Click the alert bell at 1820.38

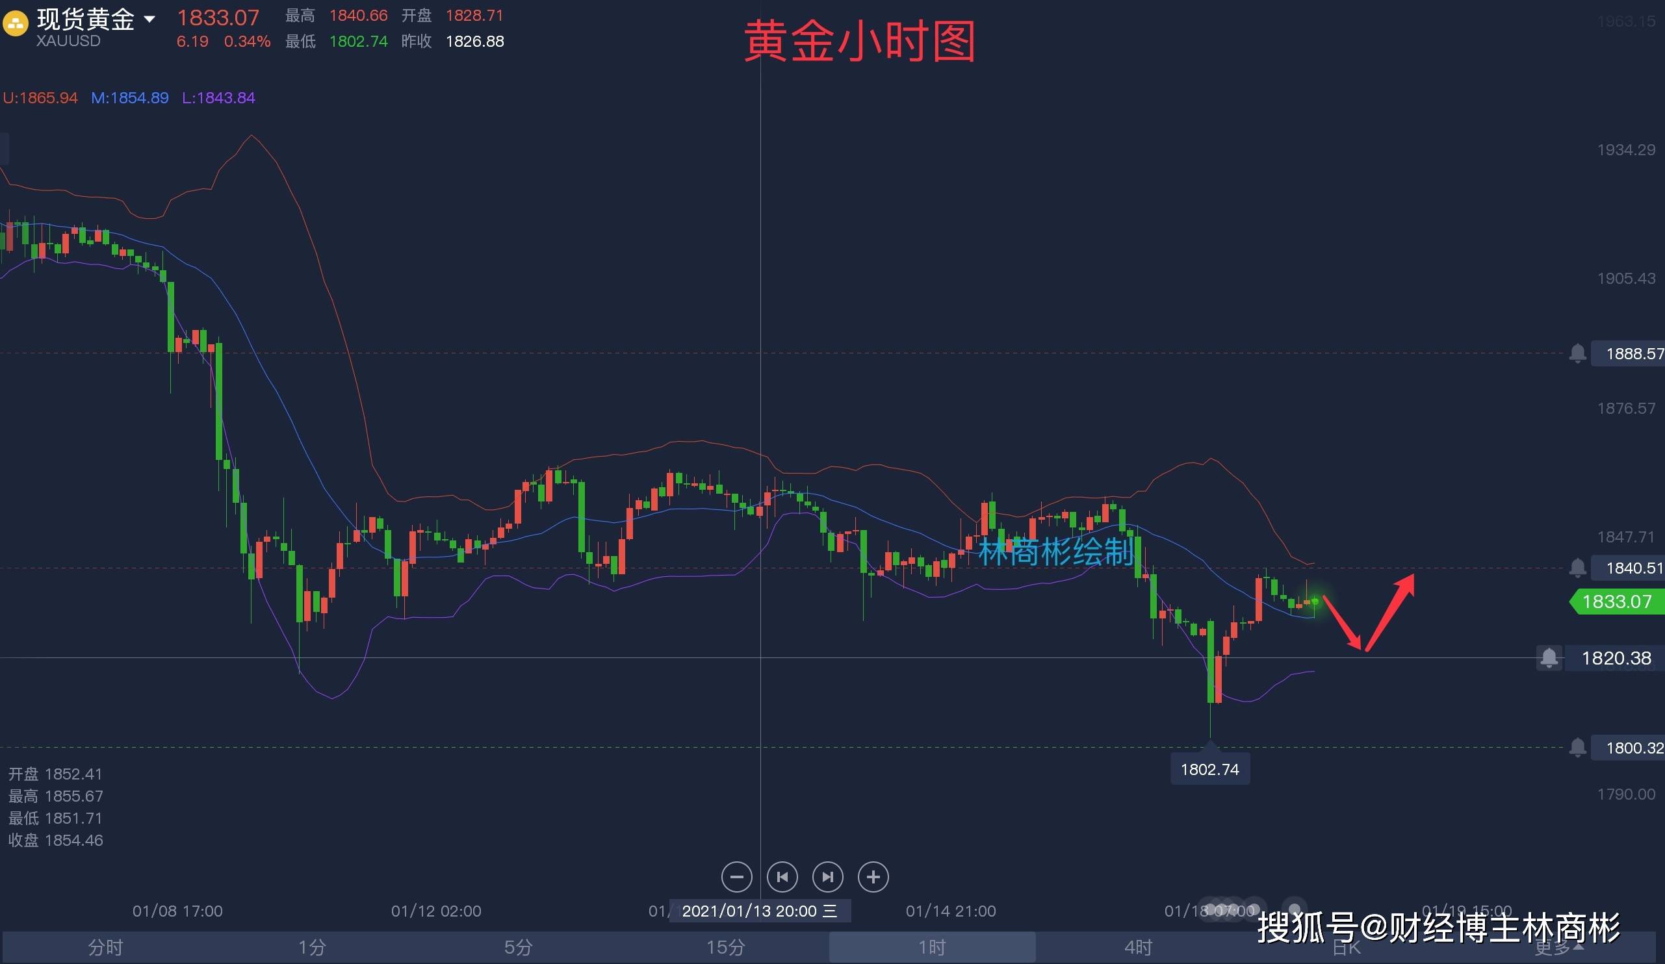pyautogui.click(x=1549, y=657)
